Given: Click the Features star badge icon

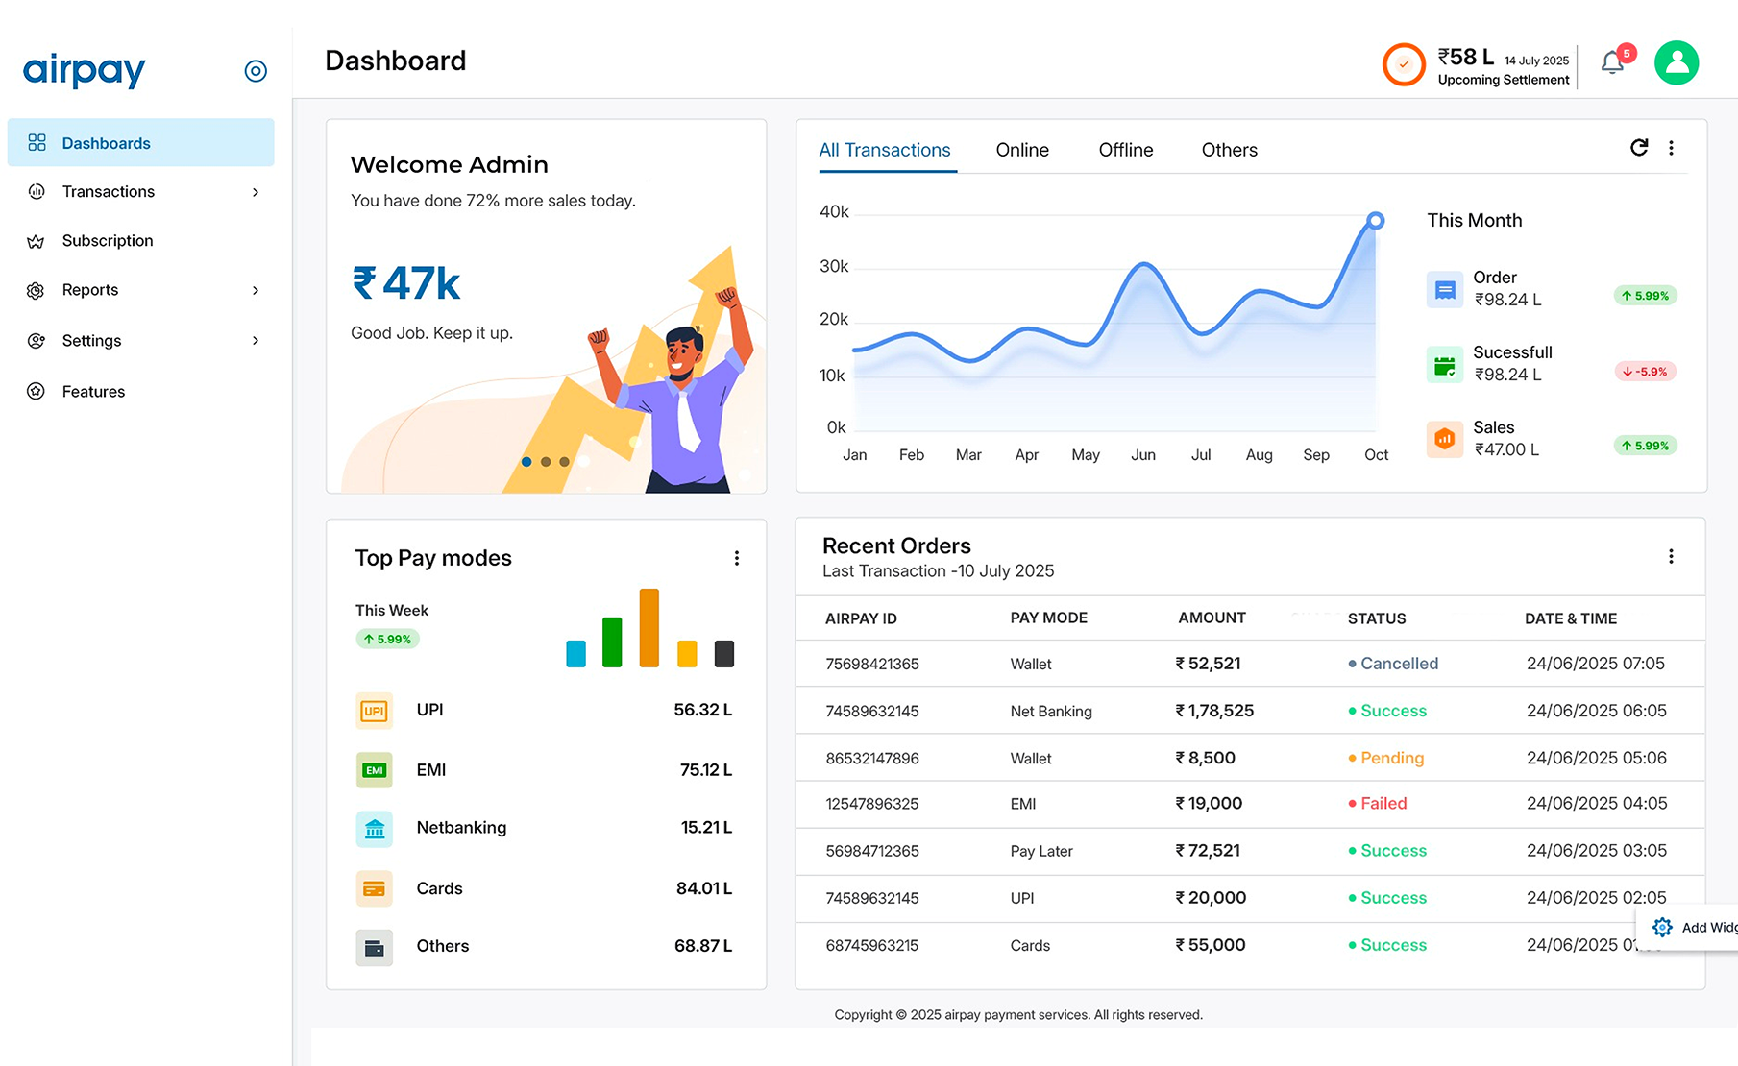Looking at the screenshot, I should (x=37, y=391).
